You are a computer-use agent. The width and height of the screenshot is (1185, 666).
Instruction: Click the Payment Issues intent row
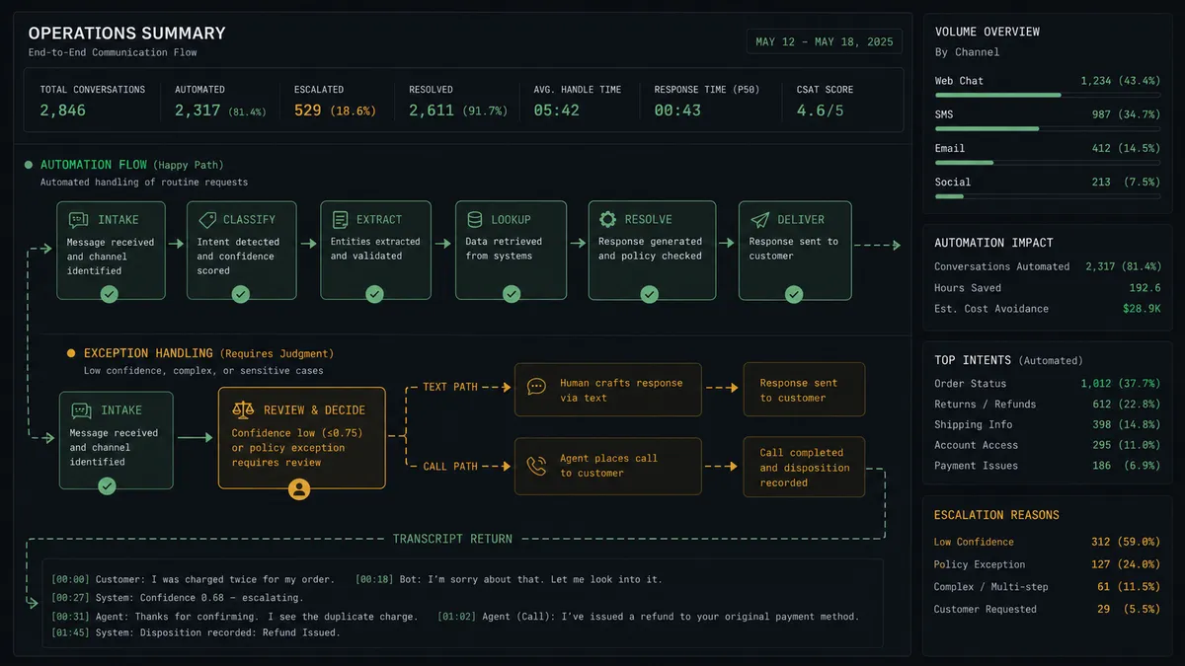tap(1048, 466)
